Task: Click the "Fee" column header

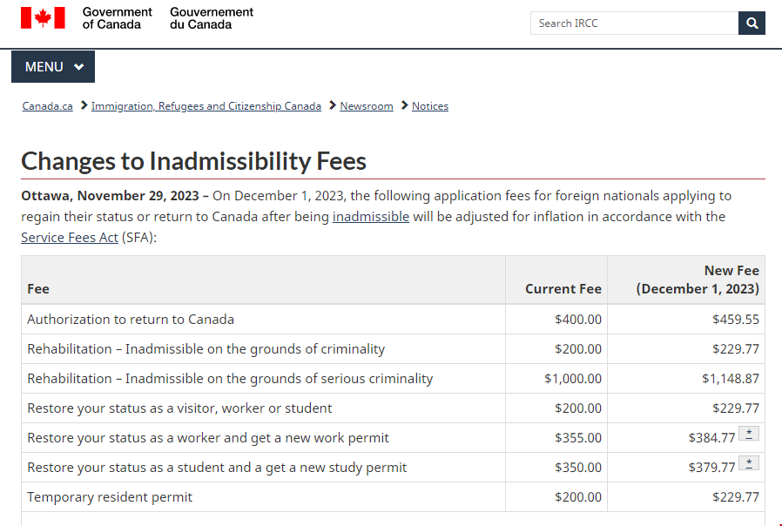Action: click(38, 289)
